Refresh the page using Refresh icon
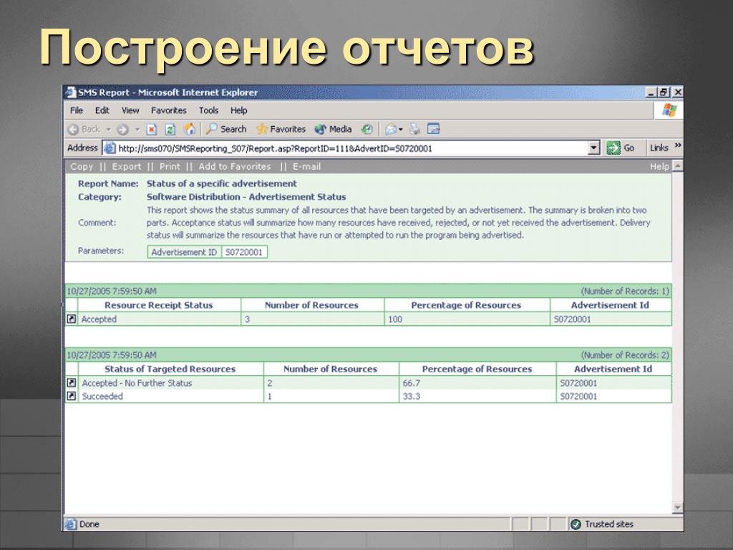 [x=170, y=130]
